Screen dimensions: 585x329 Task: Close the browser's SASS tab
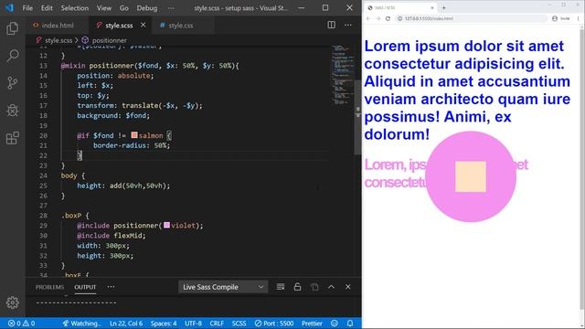pos(432,8)
